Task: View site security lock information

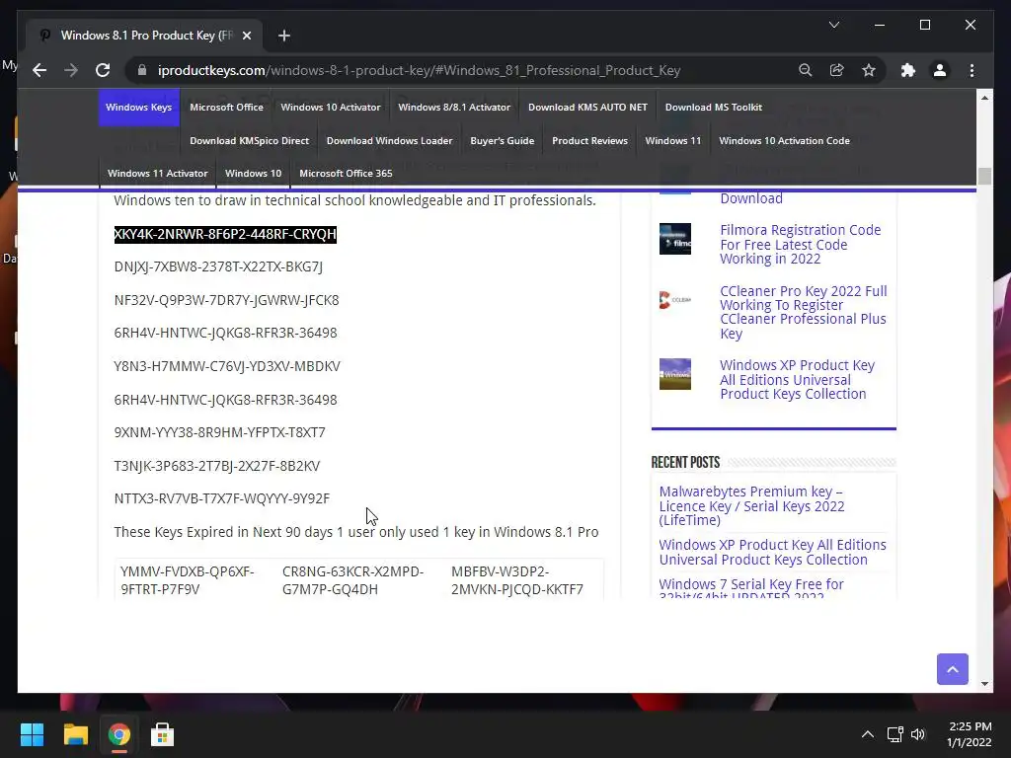Action: 142,70
